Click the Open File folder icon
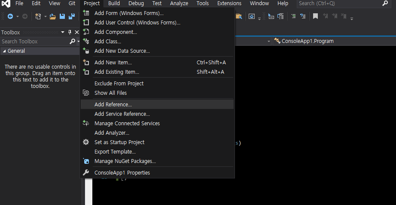This screenshot has width=396, height=205. [x=52, y=16]
